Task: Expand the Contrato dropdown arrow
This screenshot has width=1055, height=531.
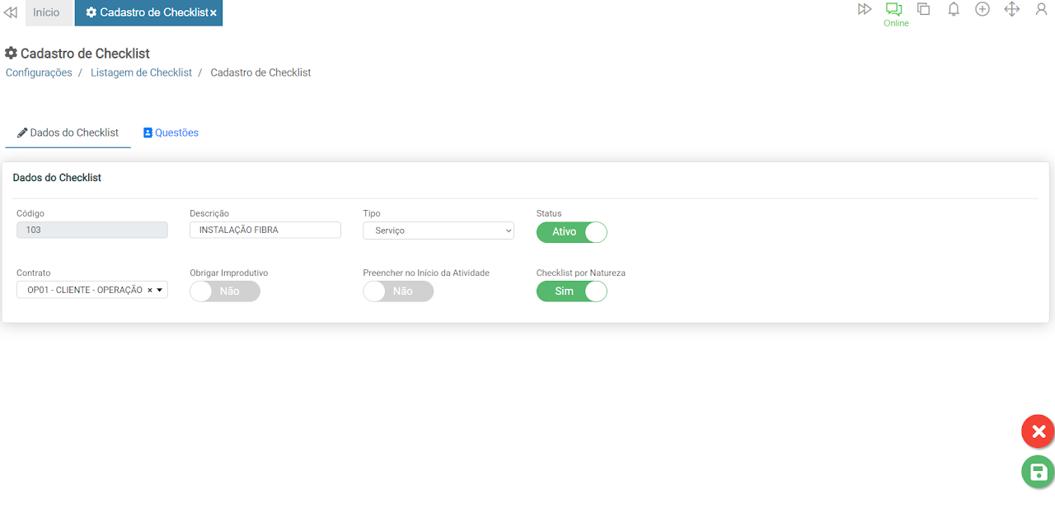Action: tap(159, 290)
